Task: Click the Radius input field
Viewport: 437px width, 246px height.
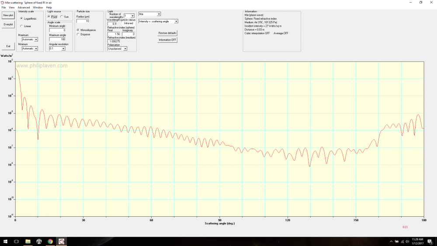Action: [83, 21]
